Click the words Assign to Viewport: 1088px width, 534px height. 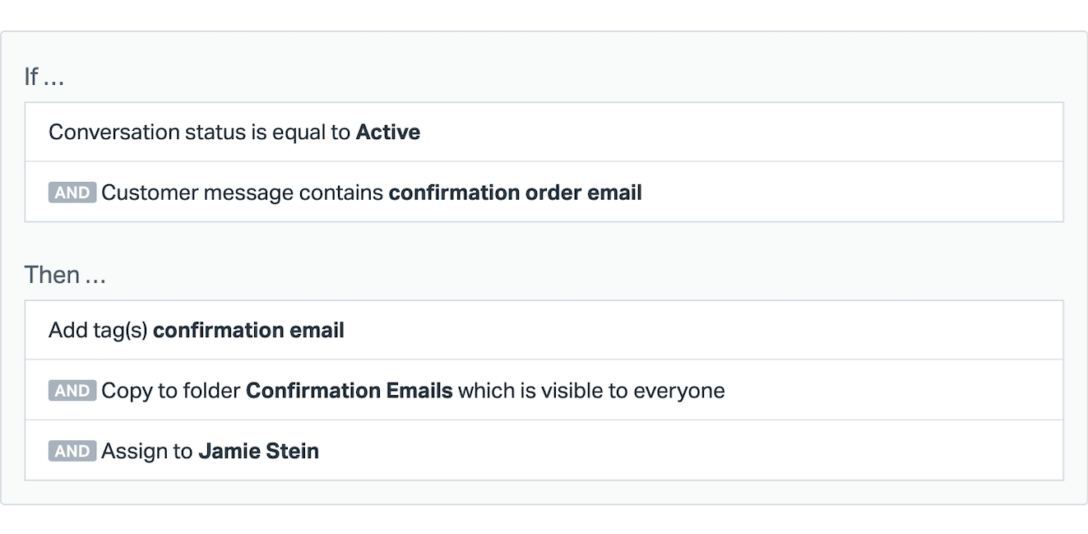click(x=148, y=451)
